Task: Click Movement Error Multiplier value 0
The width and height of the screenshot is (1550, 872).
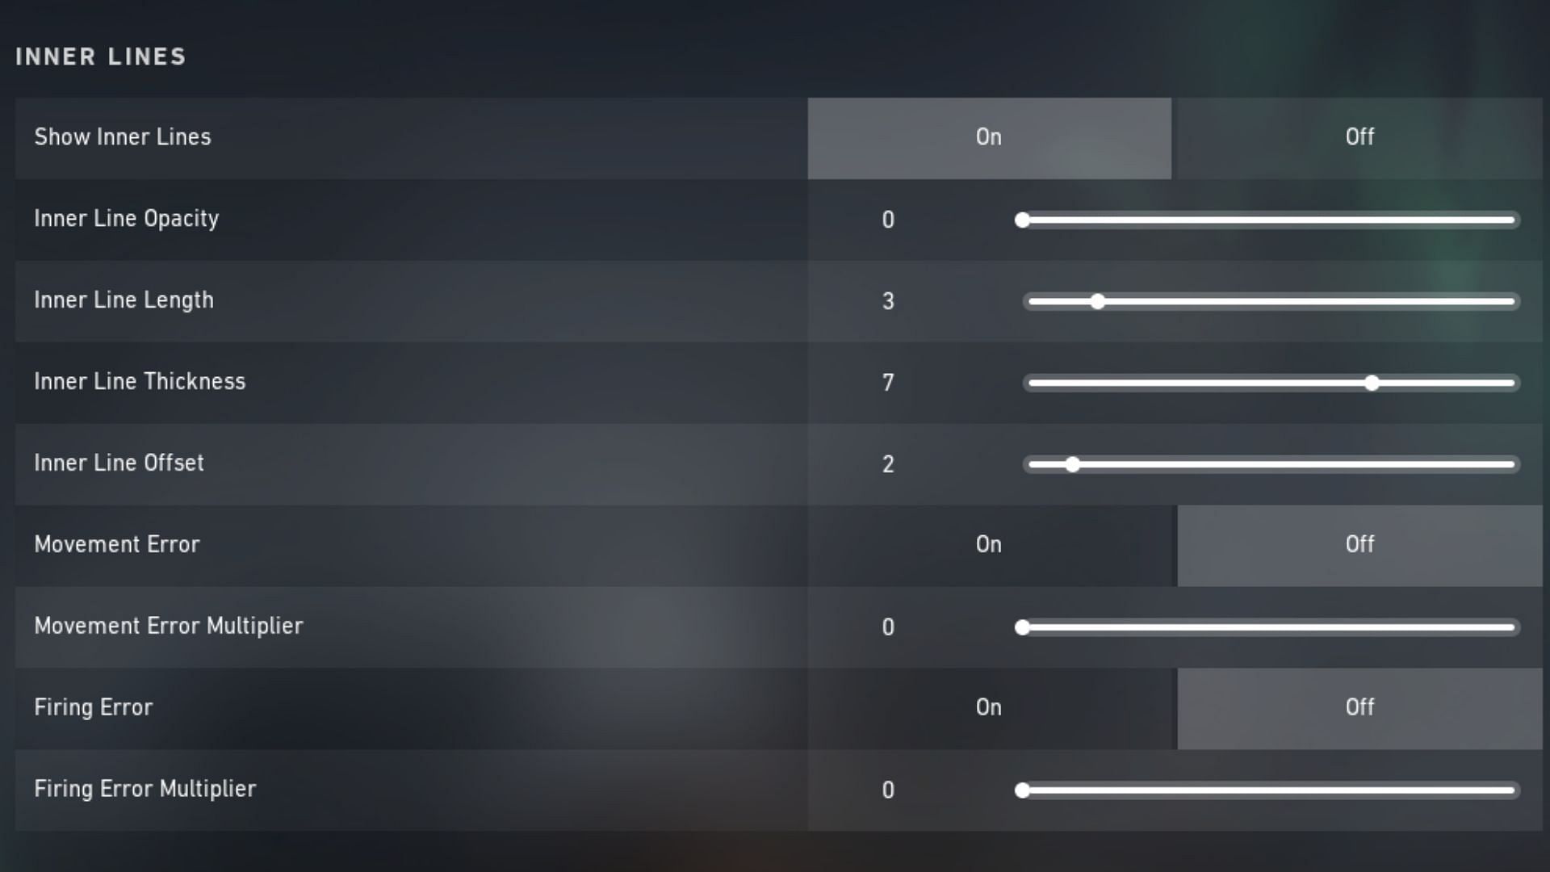Action: click(888, 626)
